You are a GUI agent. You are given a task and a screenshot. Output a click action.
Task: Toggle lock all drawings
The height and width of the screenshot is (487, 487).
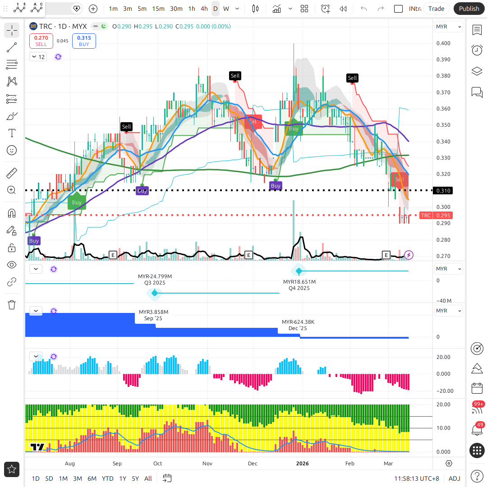(12, 248)
